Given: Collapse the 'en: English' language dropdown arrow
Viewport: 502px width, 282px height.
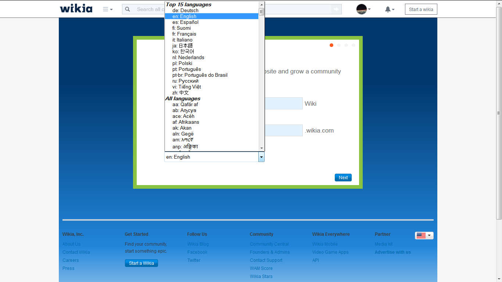Looking at the screenshot, I should tap(261, 157).
